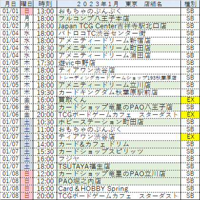Select アメニティードリーム立川店 cell

click(x=119, y=85)
